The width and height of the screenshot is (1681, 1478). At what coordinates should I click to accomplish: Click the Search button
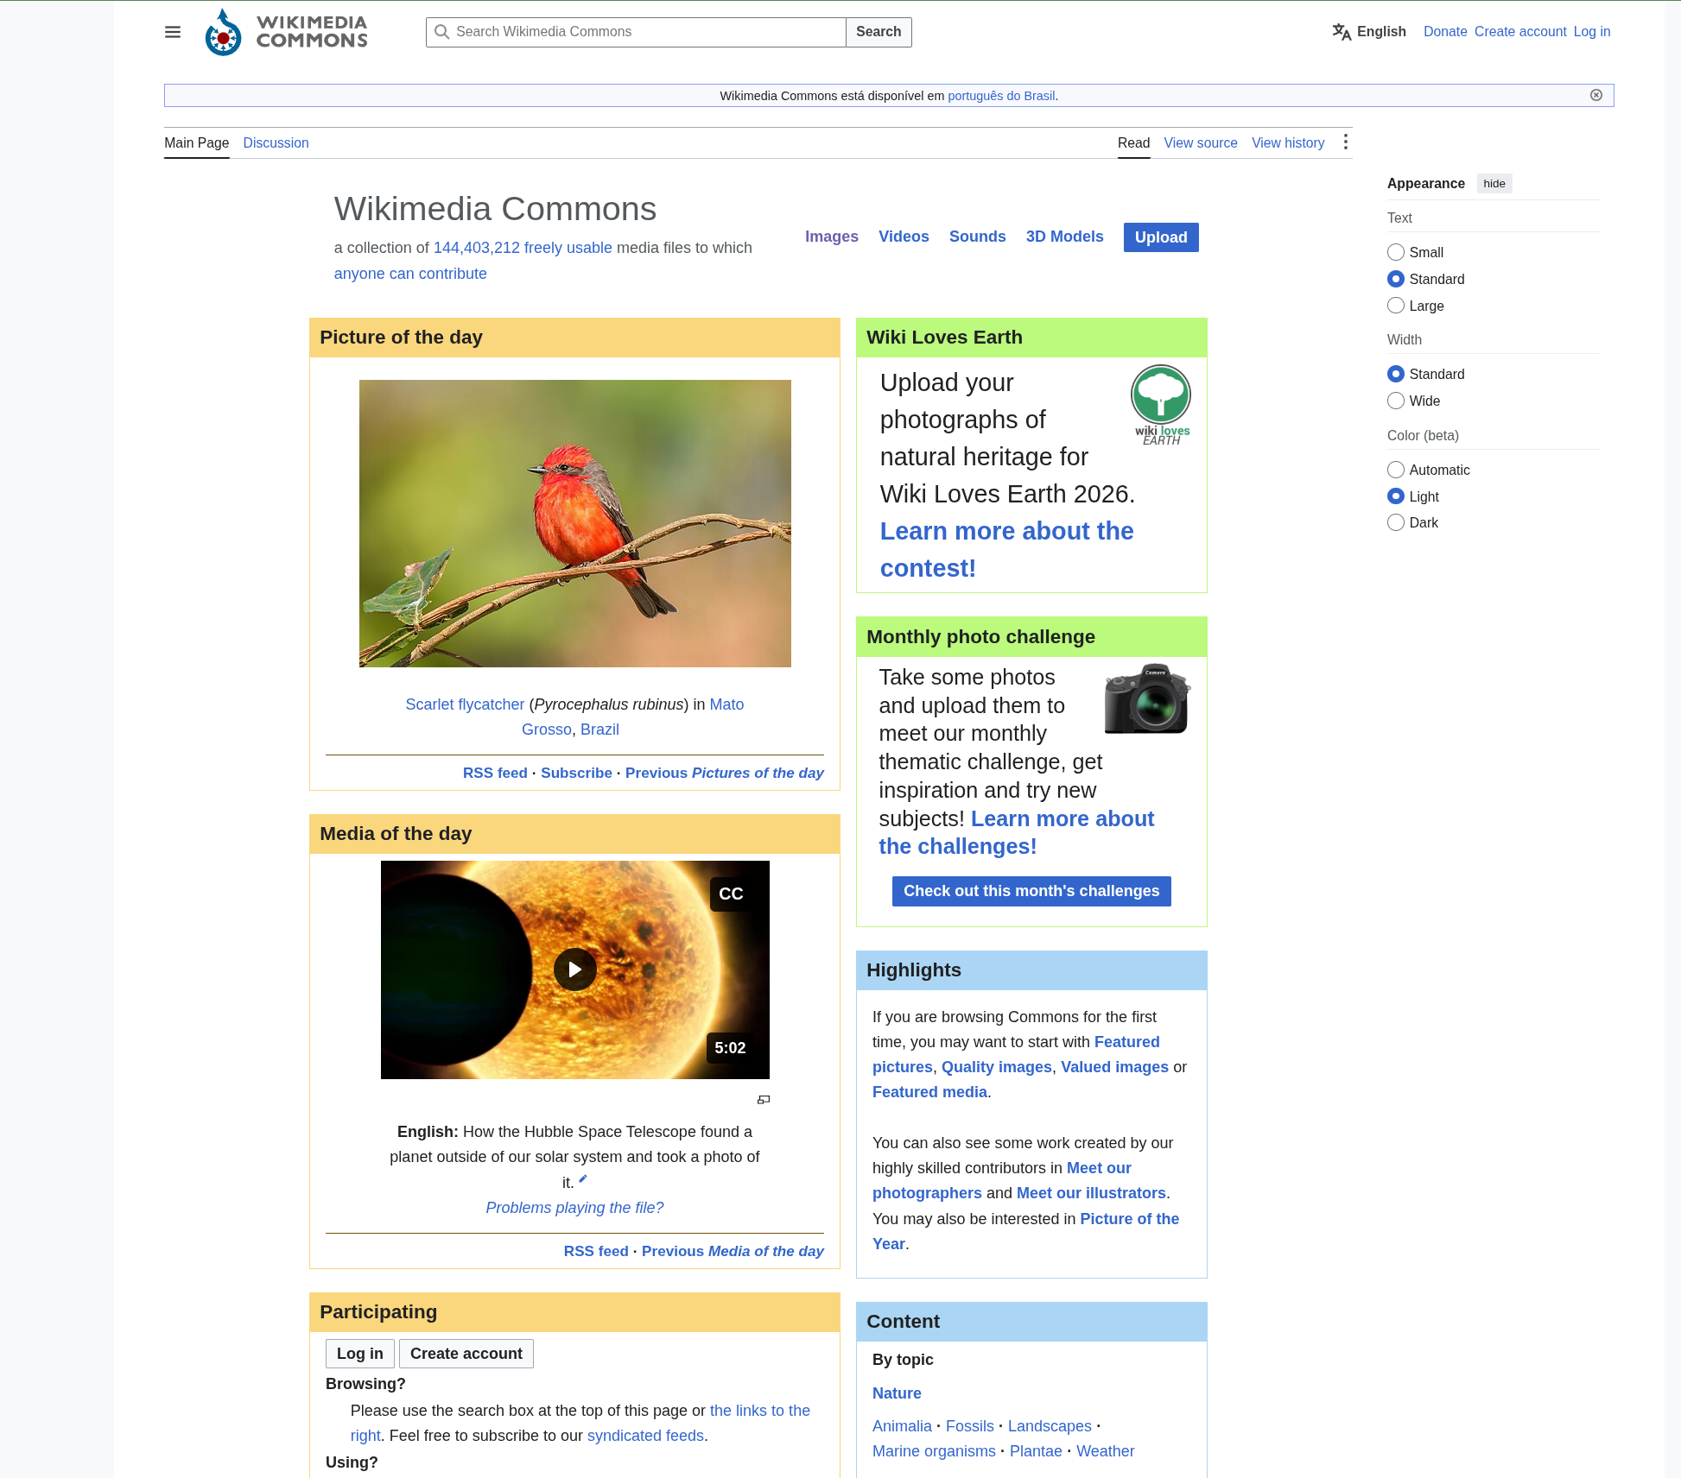[879, 32]
